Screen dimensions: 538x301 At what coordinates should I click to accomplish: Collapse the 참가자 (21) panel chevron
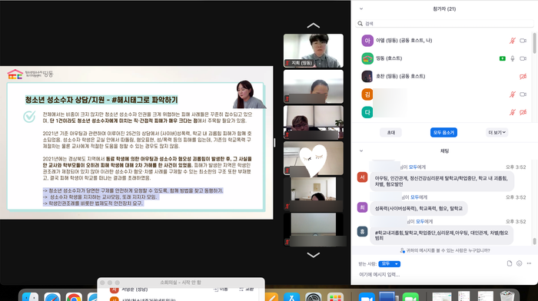coord(361,9)
